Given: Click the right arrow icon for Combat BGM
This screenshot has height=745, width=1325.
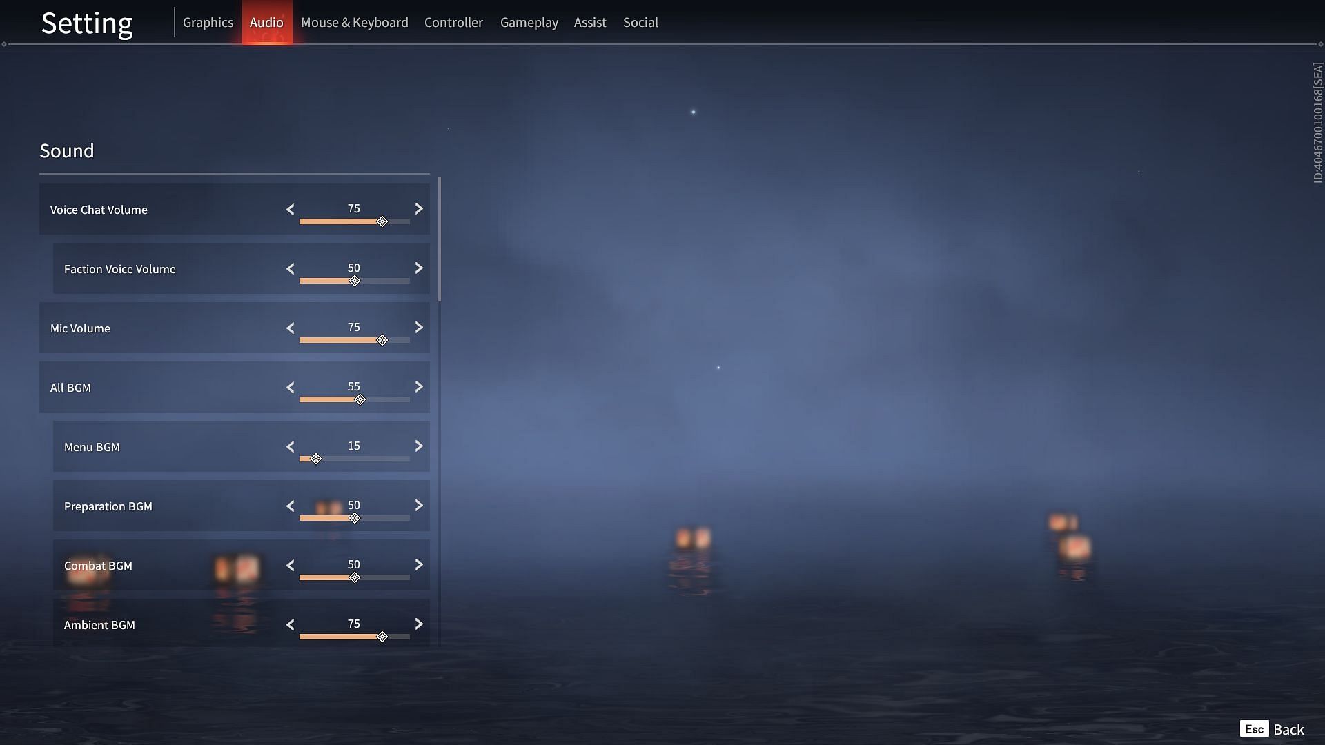Looking at the screenshot, I should click(x=418, y=565).
